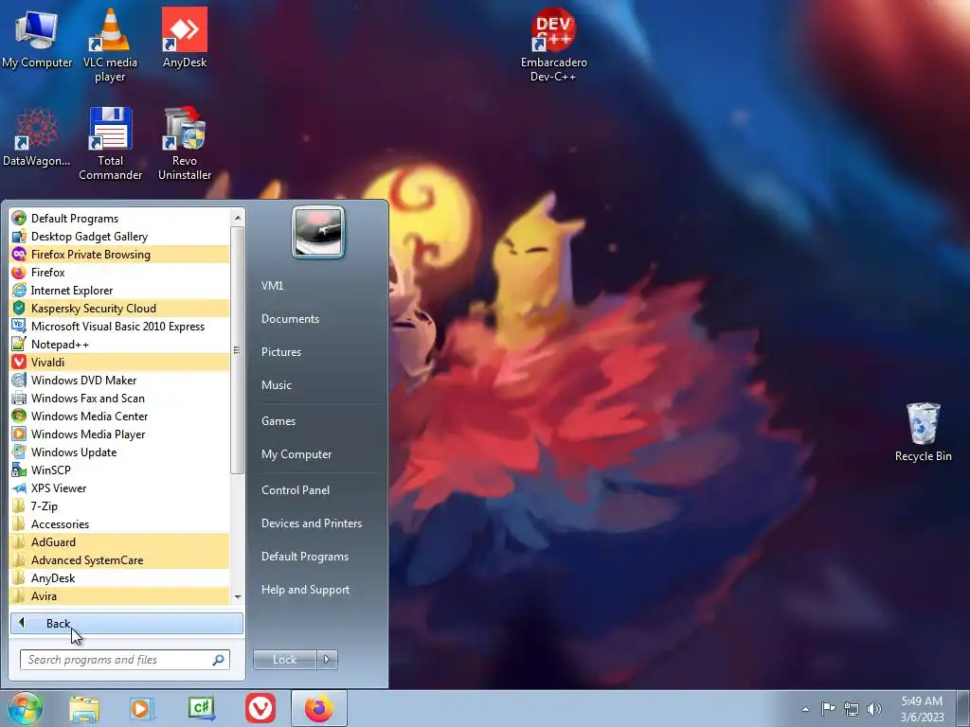970x727 pixels.
Task: Click the Lock button
Action: [284, 660]
